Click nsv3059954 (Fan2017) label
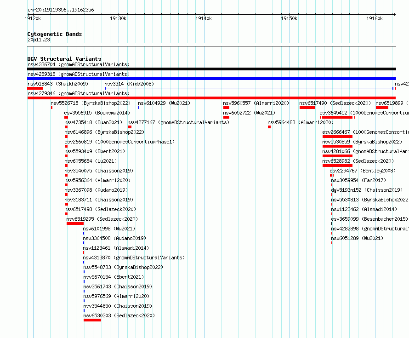409x338 pixels. [358, 180]
